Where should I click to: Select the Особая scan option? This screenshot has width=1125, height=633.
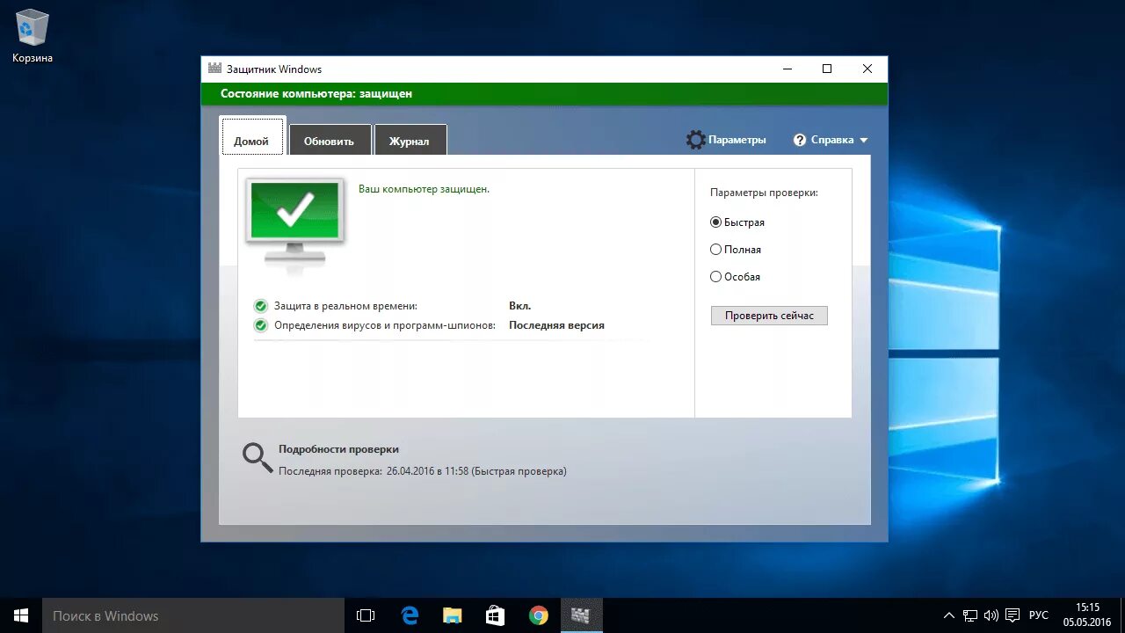point(735,277)
